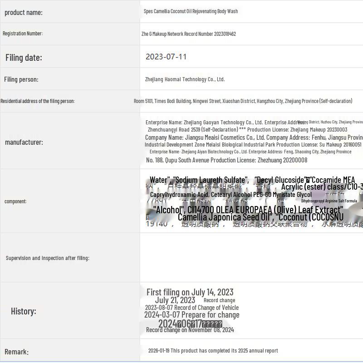Select the 'Filing person:' label
This screenshot has height=363, width=363.
tap(21, 79)
